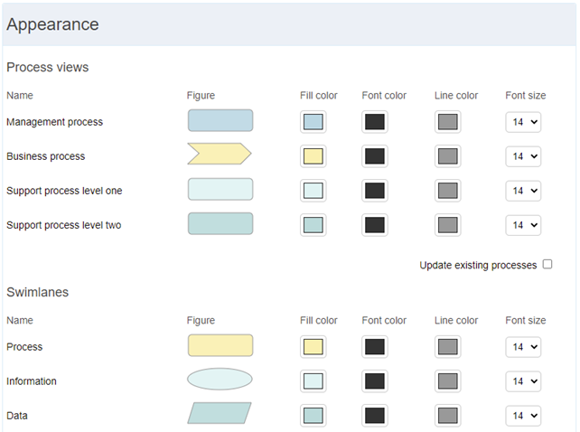Open Management process font size dropdown

click(523, 122)
